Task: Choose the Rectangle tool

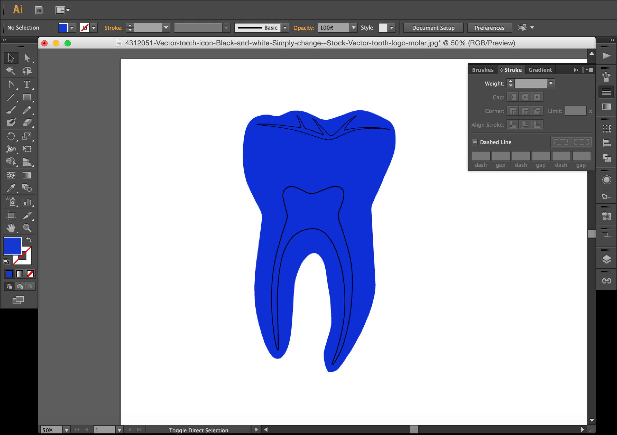Action: pyautogui.click(x=27, y=97)
